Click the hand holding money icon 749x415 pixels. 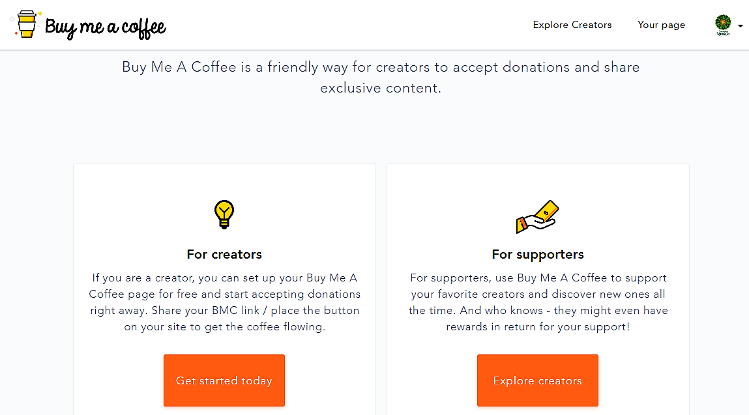coord(537,217)
